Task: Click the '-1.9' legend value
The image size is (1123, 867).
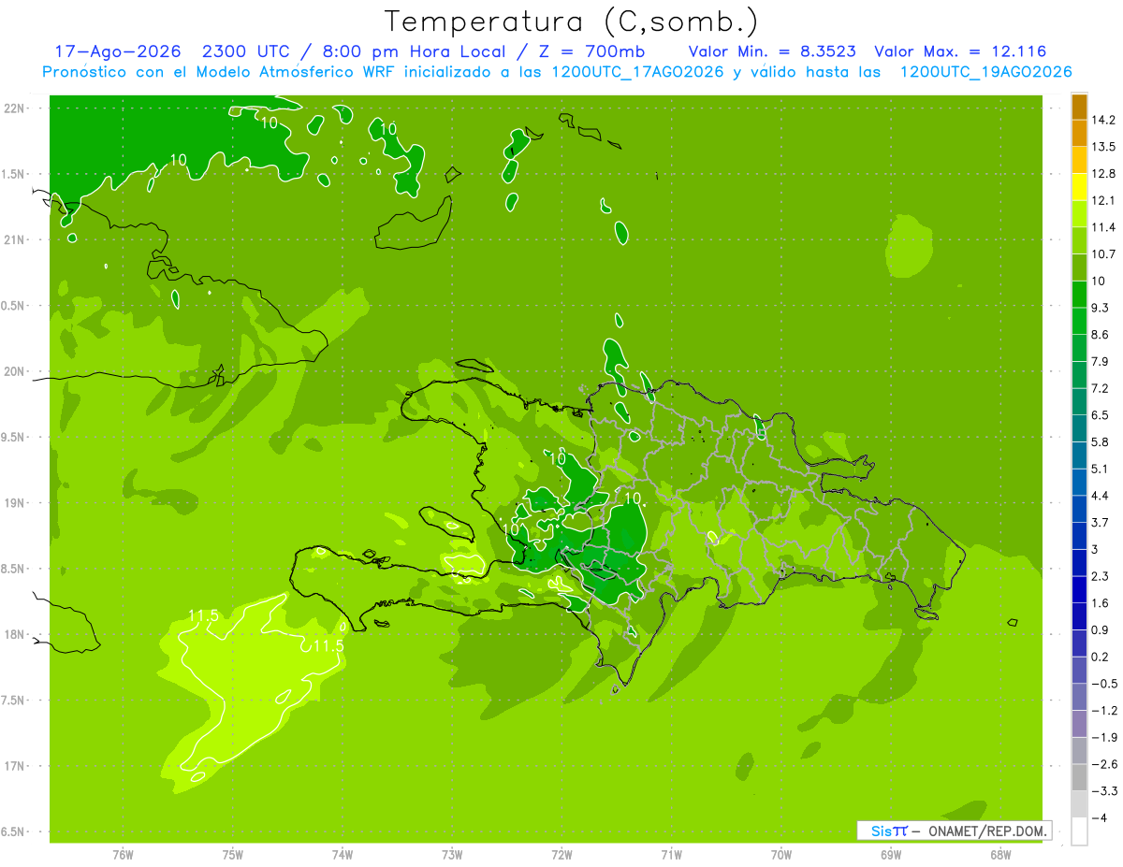Action: 1103,737
